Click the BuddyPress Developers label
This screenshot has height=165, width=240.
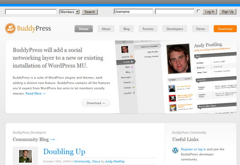[29, 133]
